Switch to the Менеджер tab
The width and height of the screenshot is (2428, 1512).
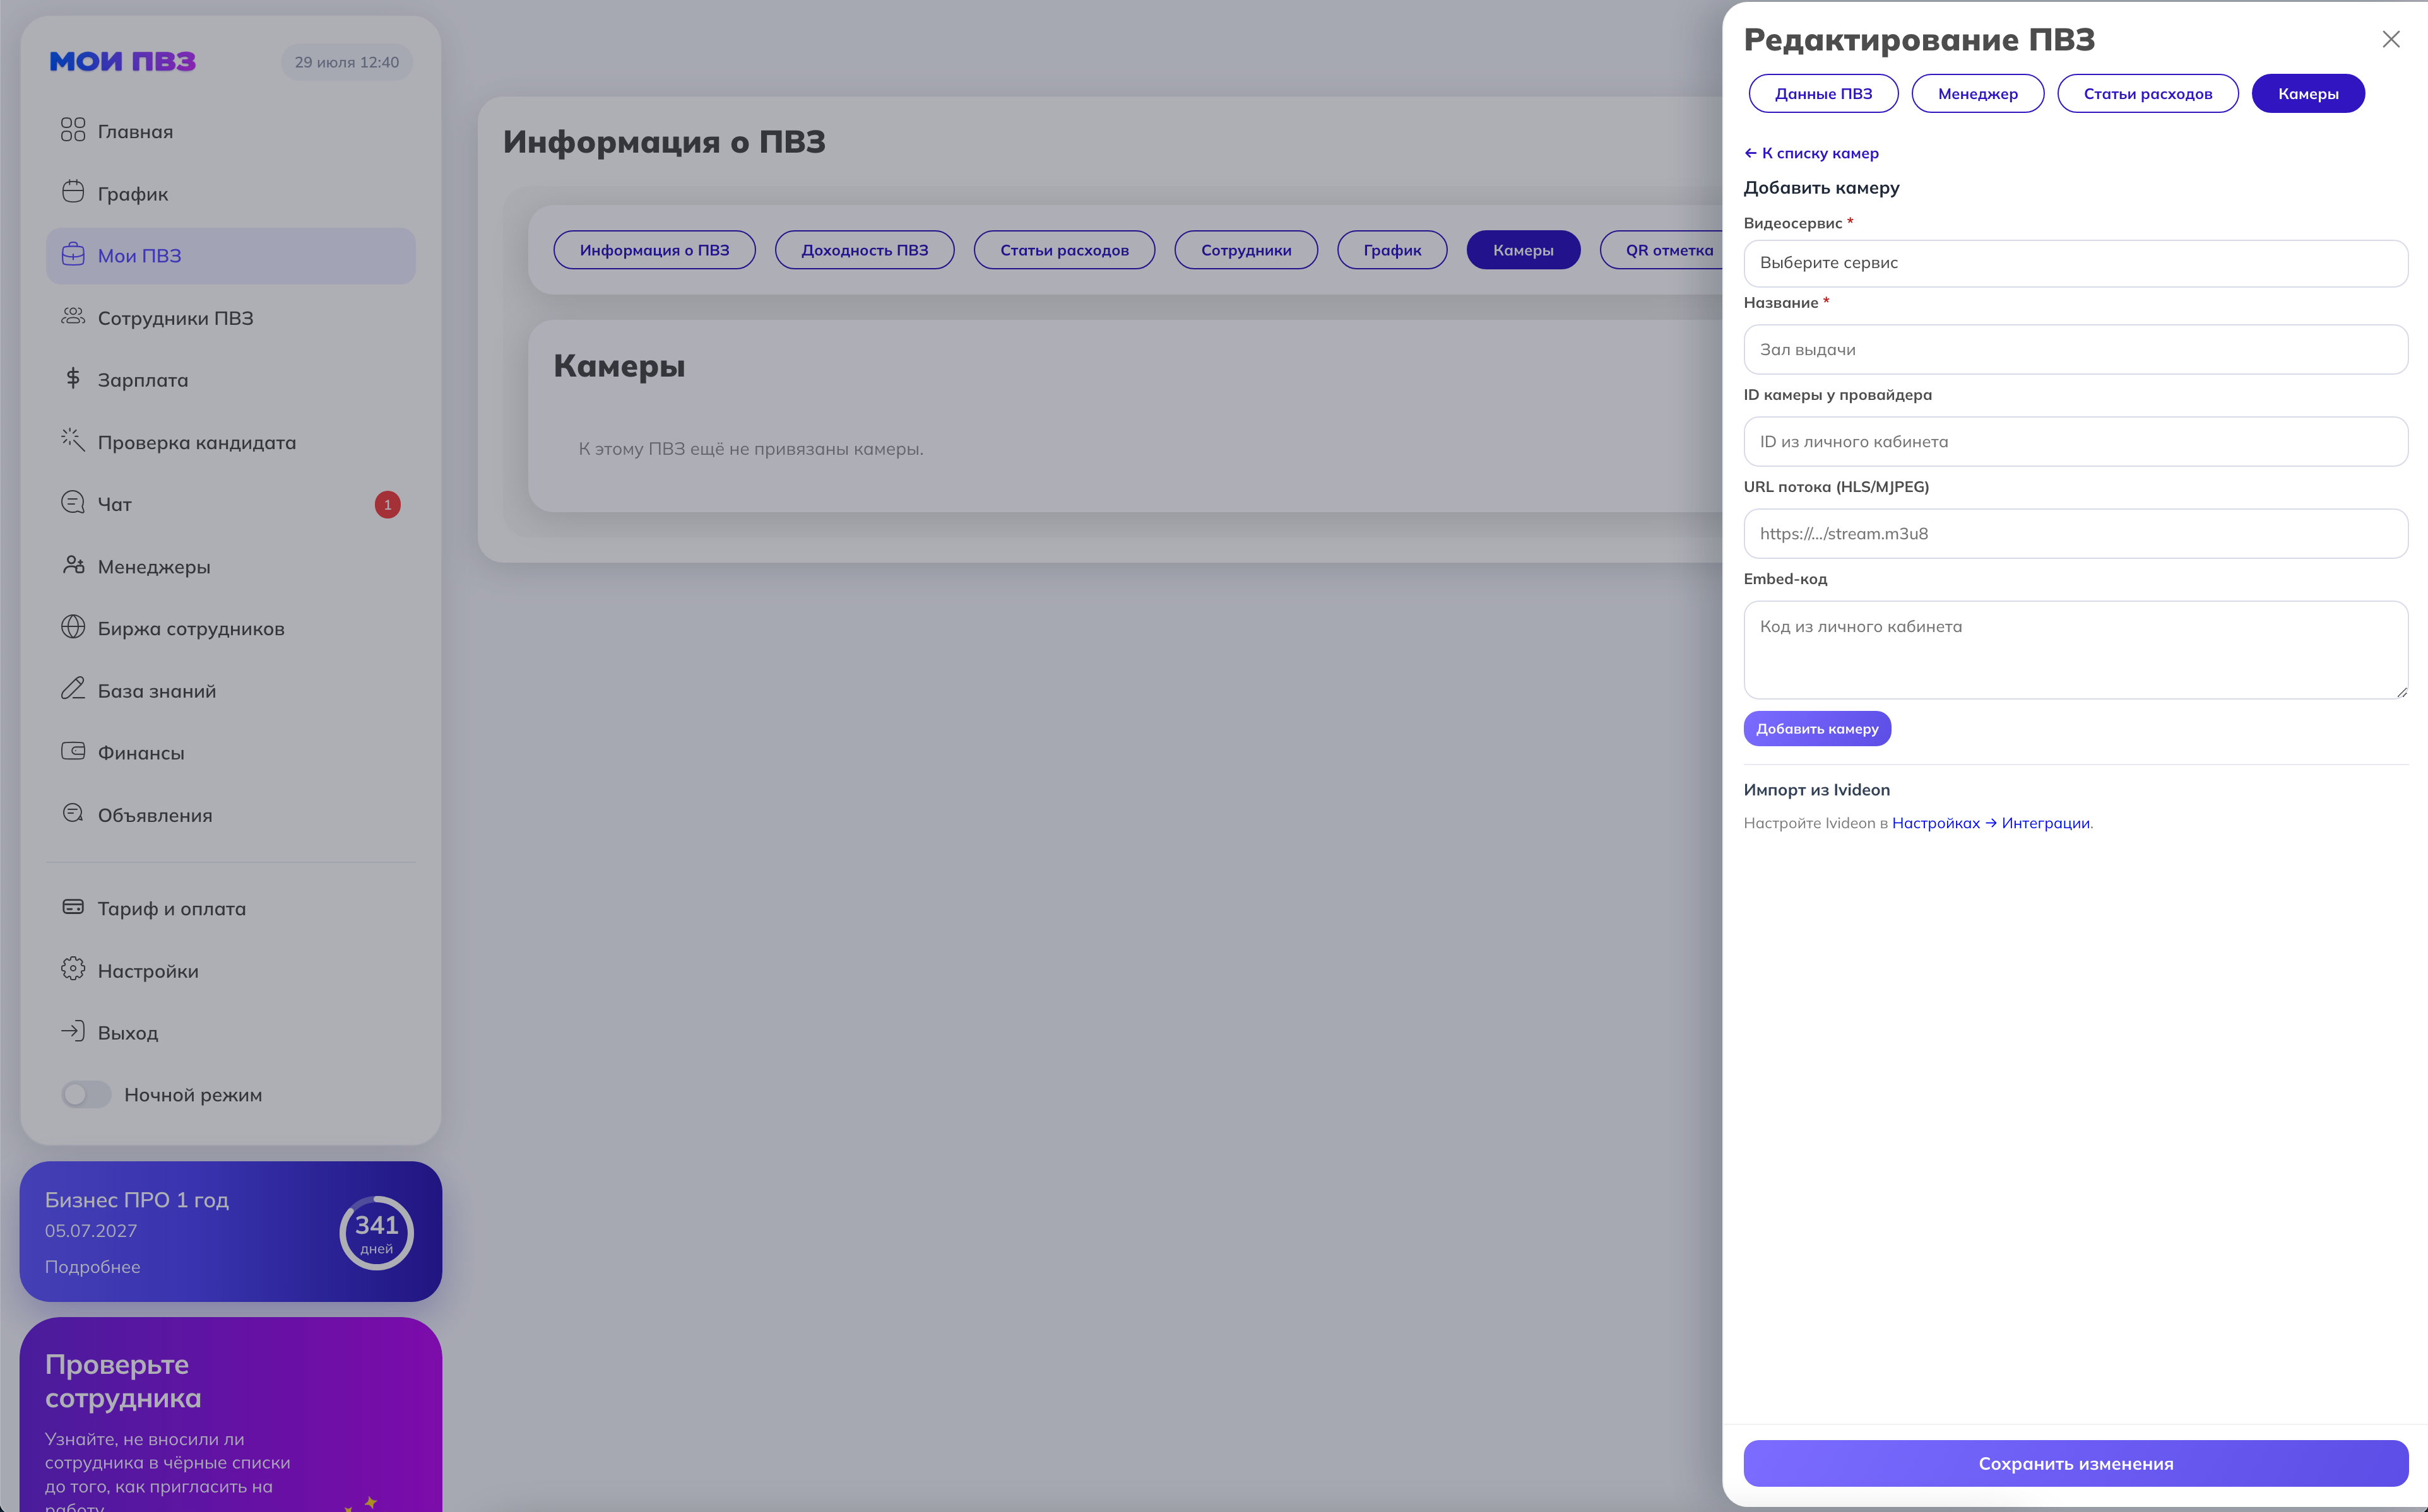tap(1977, 94)
